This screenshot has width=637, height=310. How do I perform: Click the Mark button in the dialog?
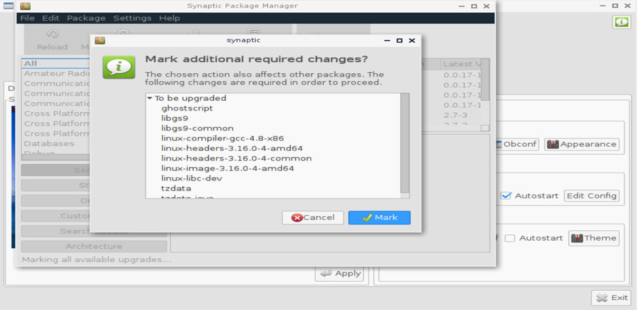click(x=379, y=218)
